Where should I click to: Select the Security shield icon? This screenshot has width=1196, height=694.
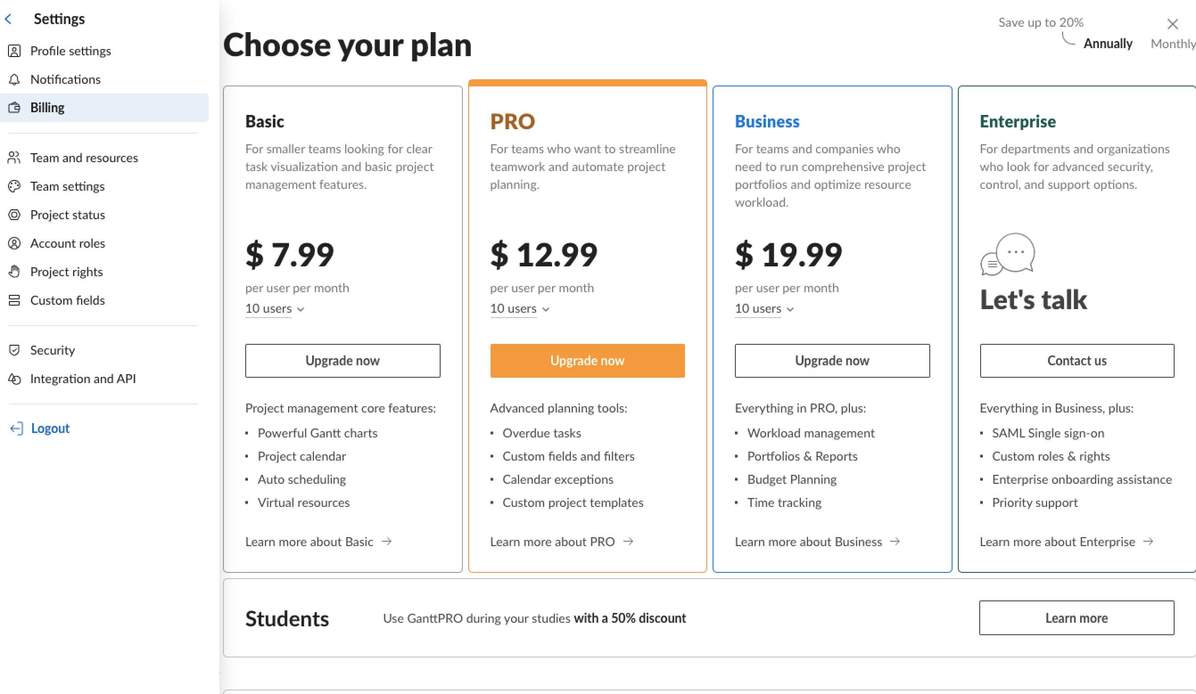click(14, 350)
